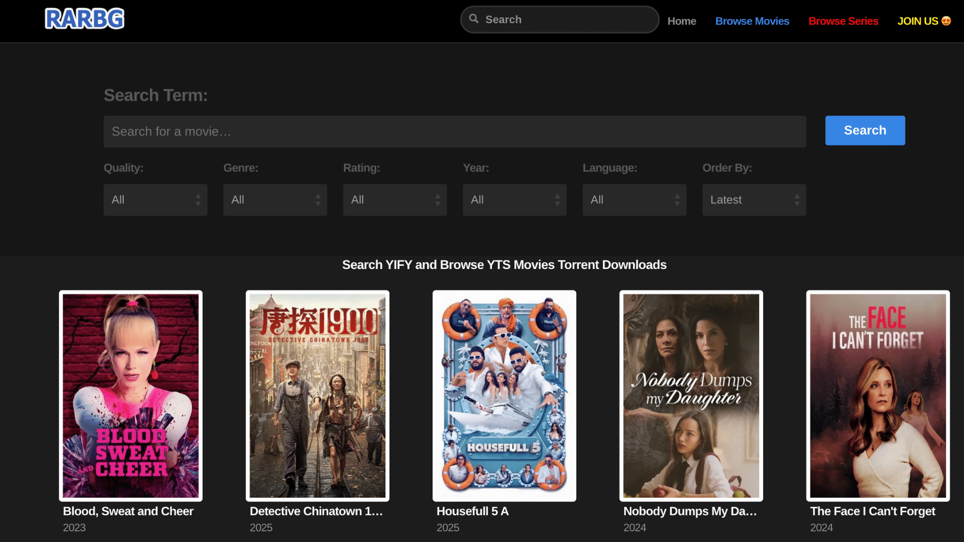Open the Housefull 5 poster
The height and width of the screenshot is (542, 964).
504,395
